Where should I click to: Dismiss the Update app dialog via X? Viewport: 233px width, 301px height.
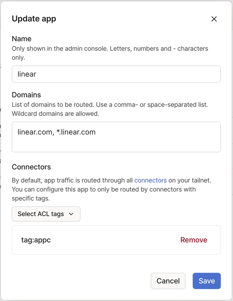(x=214, y=19)
